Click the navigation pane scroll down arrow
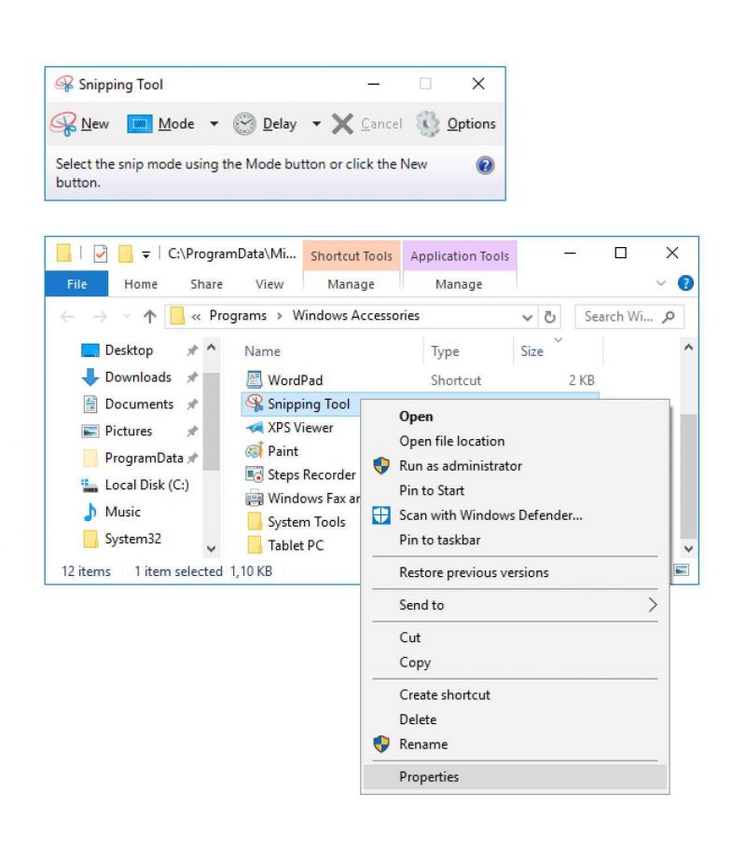The height and width of the screenshot is (850, 746). click(x=211, y=549)
